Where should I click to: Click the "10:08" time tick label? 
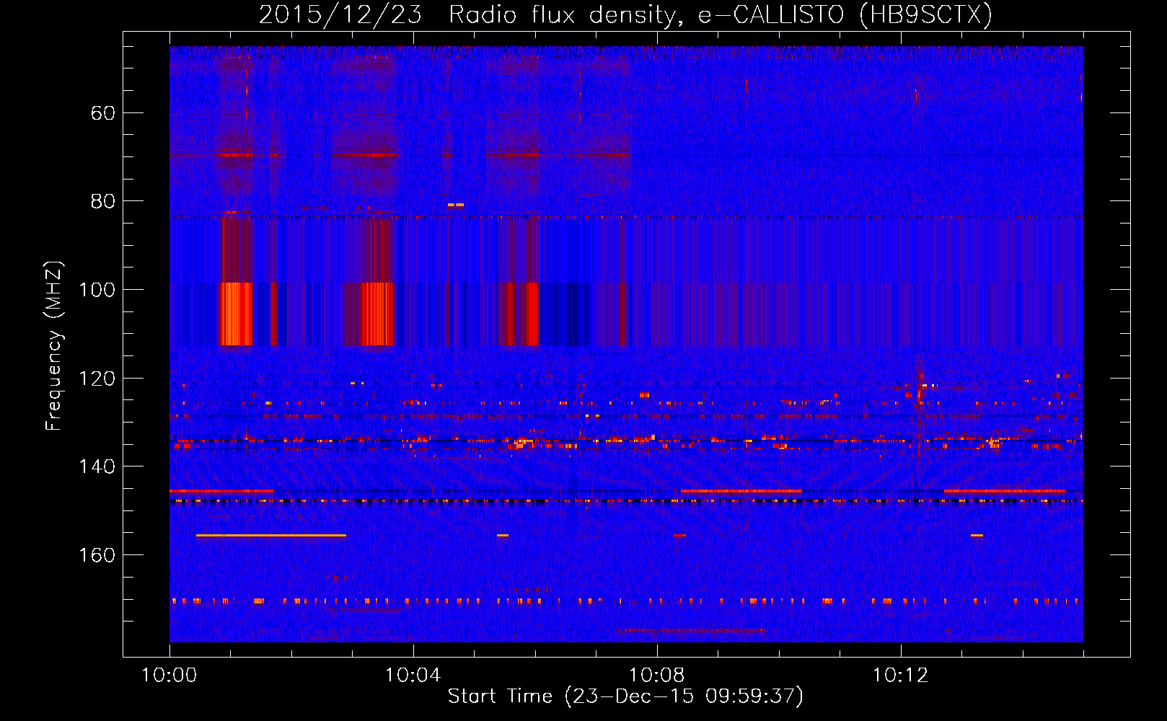click(x=657, y=676)
